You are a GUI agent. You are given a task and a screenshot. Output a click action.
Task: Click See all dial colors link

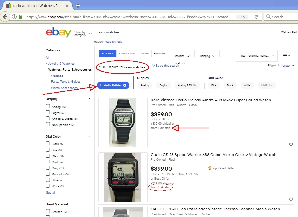tap(51, 193)
